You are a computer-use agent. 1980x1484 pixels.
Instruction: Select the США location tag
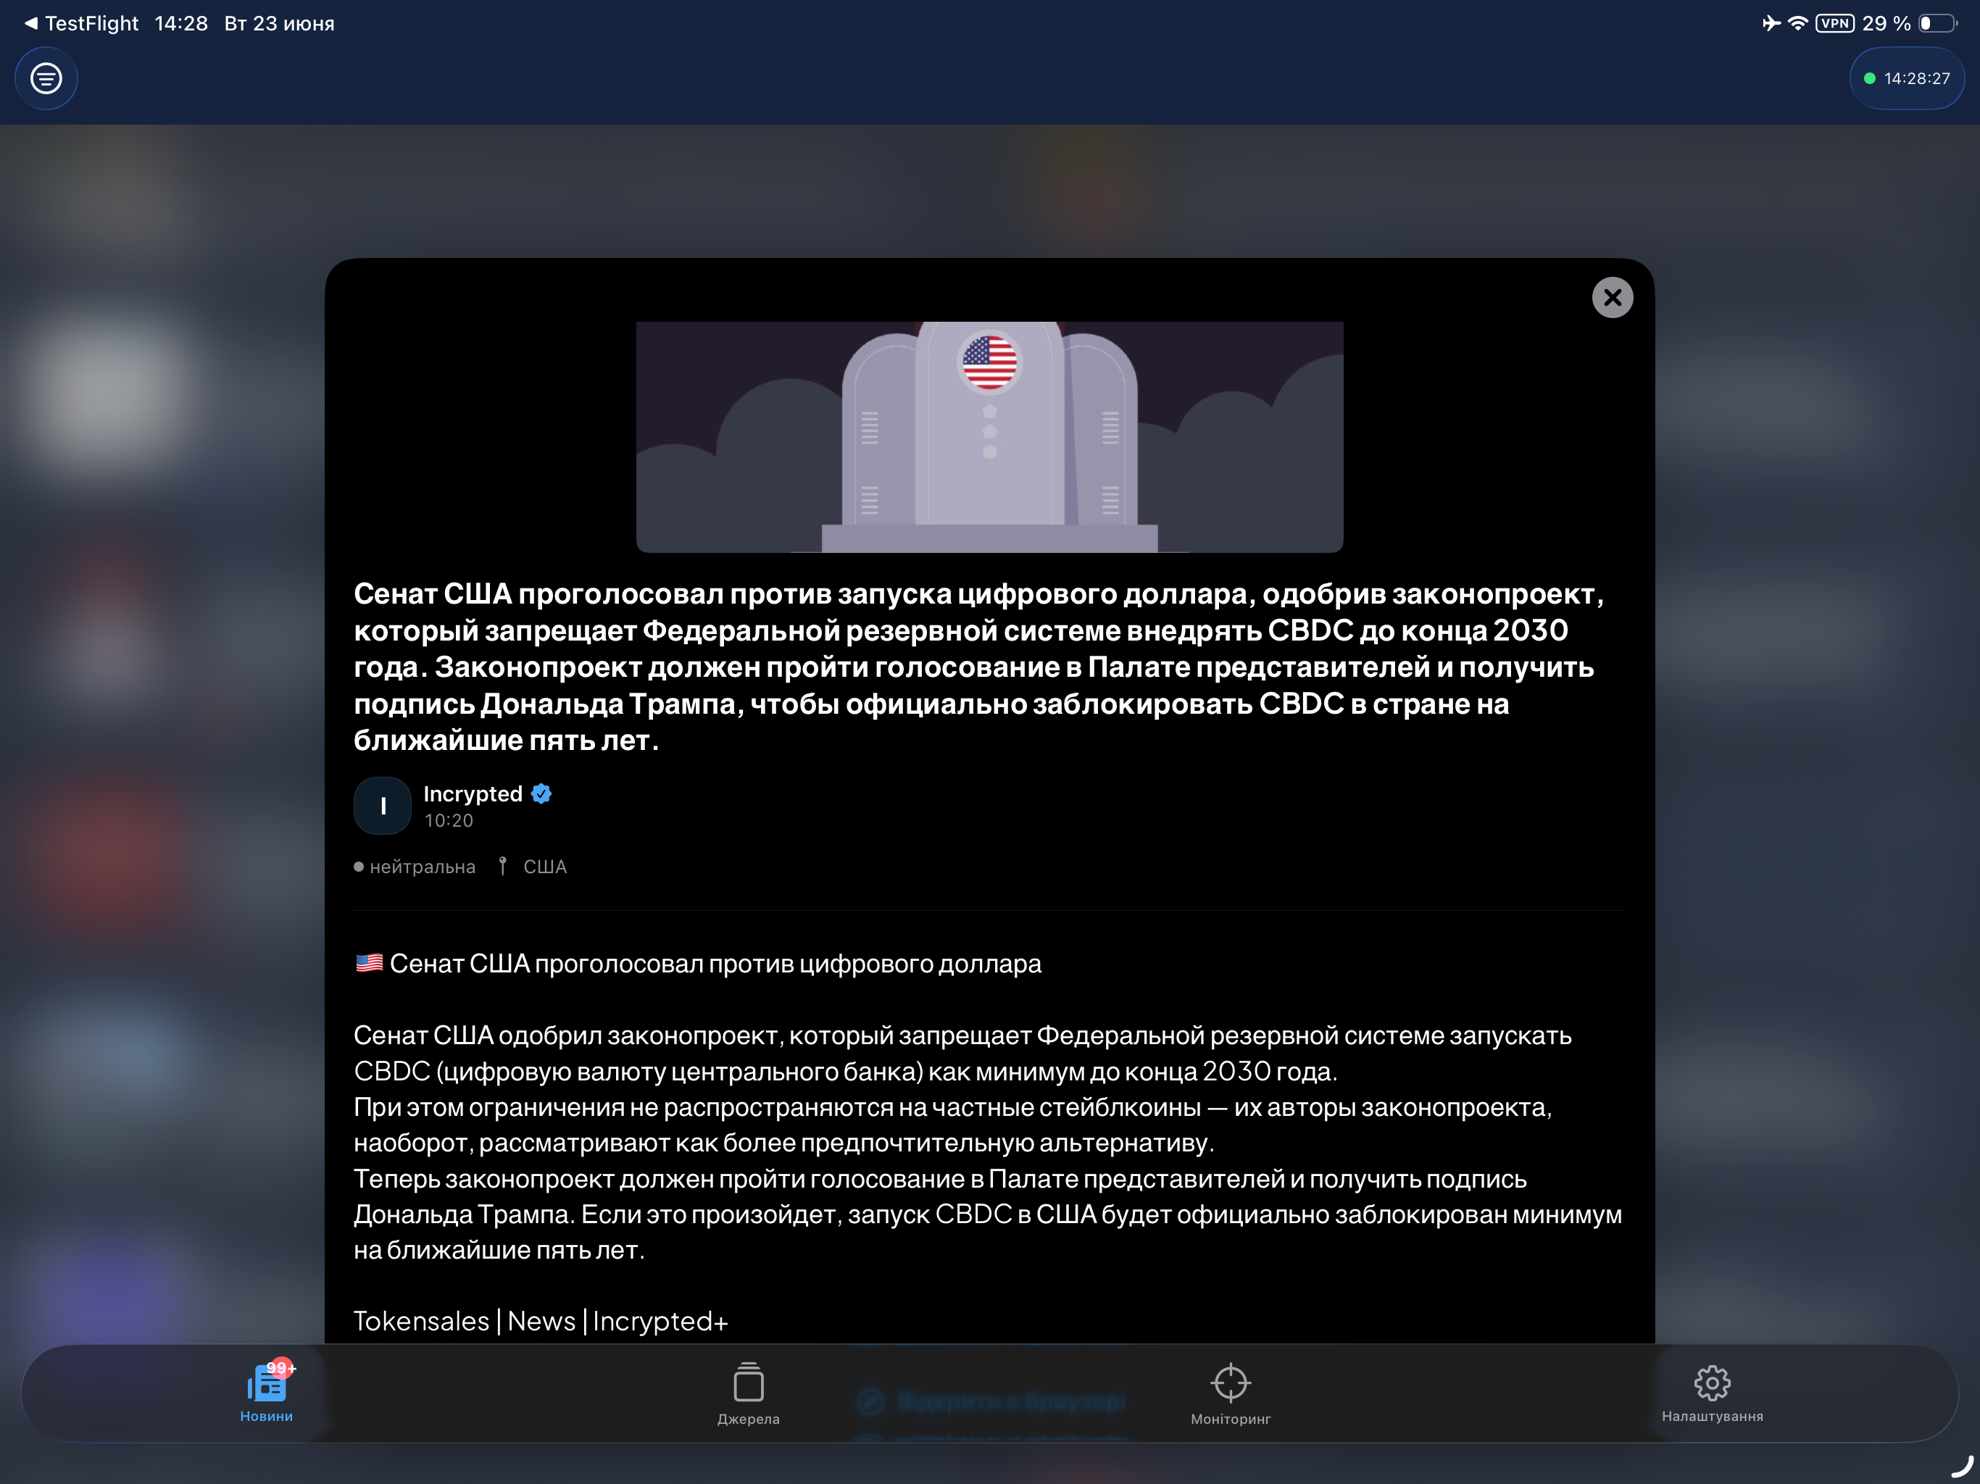point(545,867)
